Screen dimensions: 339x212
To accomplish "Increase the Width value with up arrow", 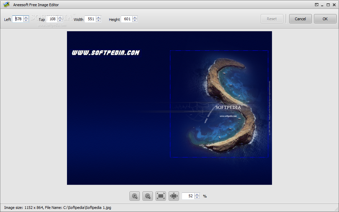I will 98,17.
